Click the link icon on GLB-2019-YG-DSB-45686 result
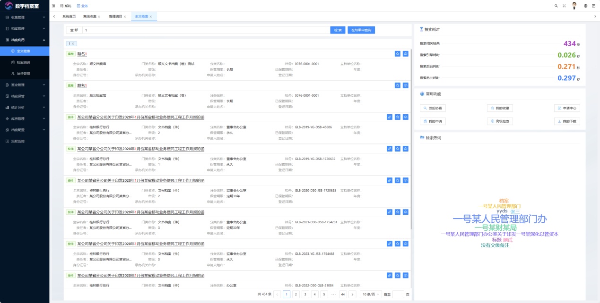This screenshot has height=303, width=600. 390,117
